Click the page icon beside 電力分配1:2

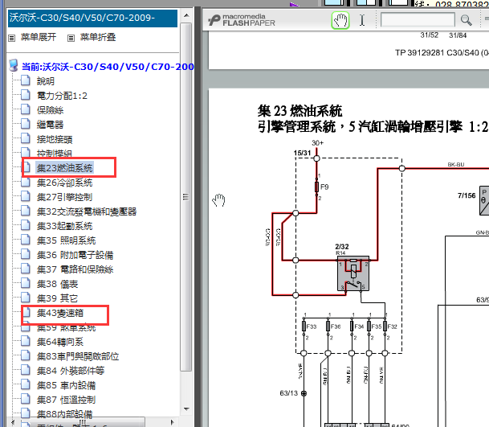click(x=26, y=95)
